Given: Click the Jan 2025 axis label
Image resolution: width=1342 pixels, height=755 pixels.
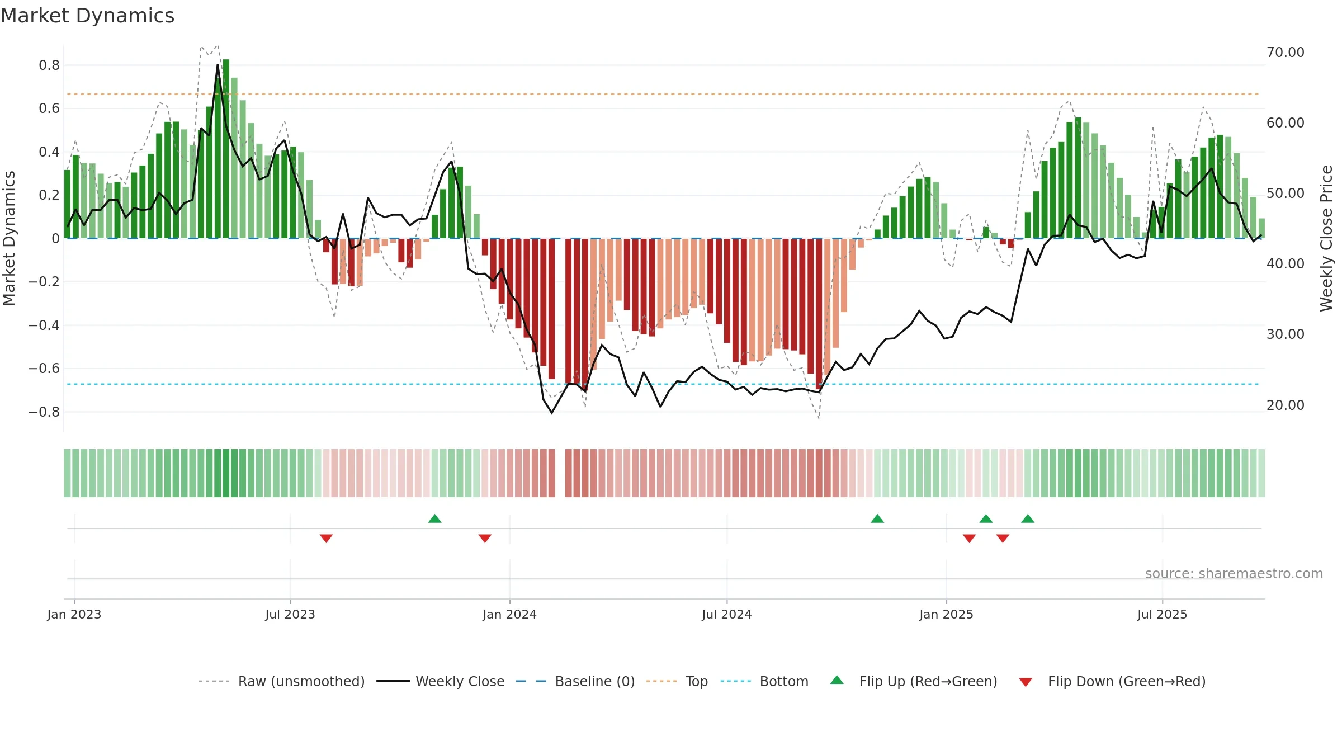Looking at the screenshot, I should [947, 614].
